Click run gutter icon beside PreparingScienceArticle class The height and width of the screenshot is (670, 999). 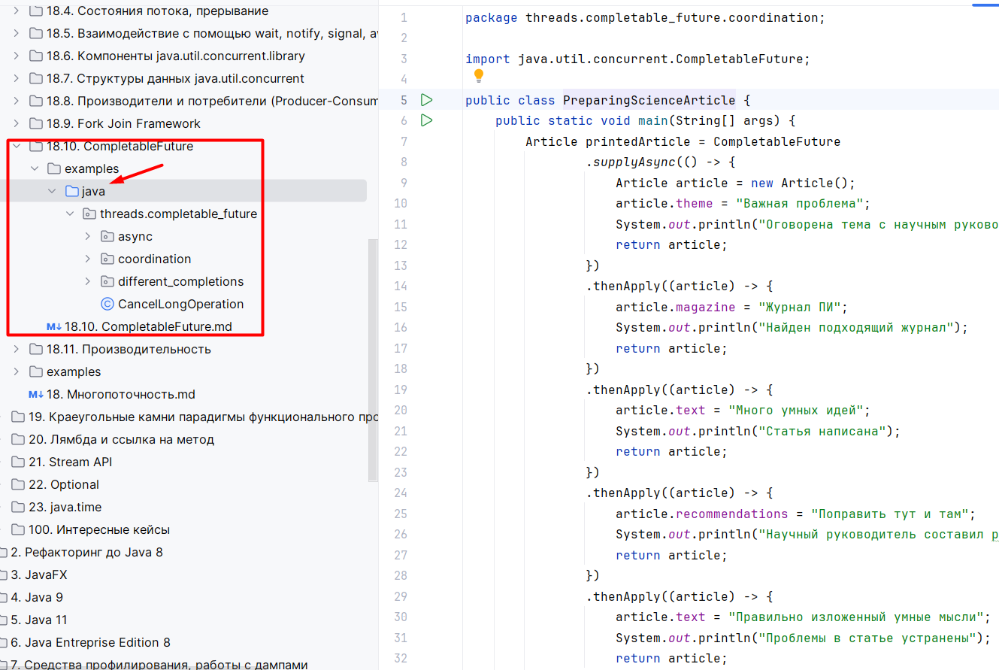[427, 100]
